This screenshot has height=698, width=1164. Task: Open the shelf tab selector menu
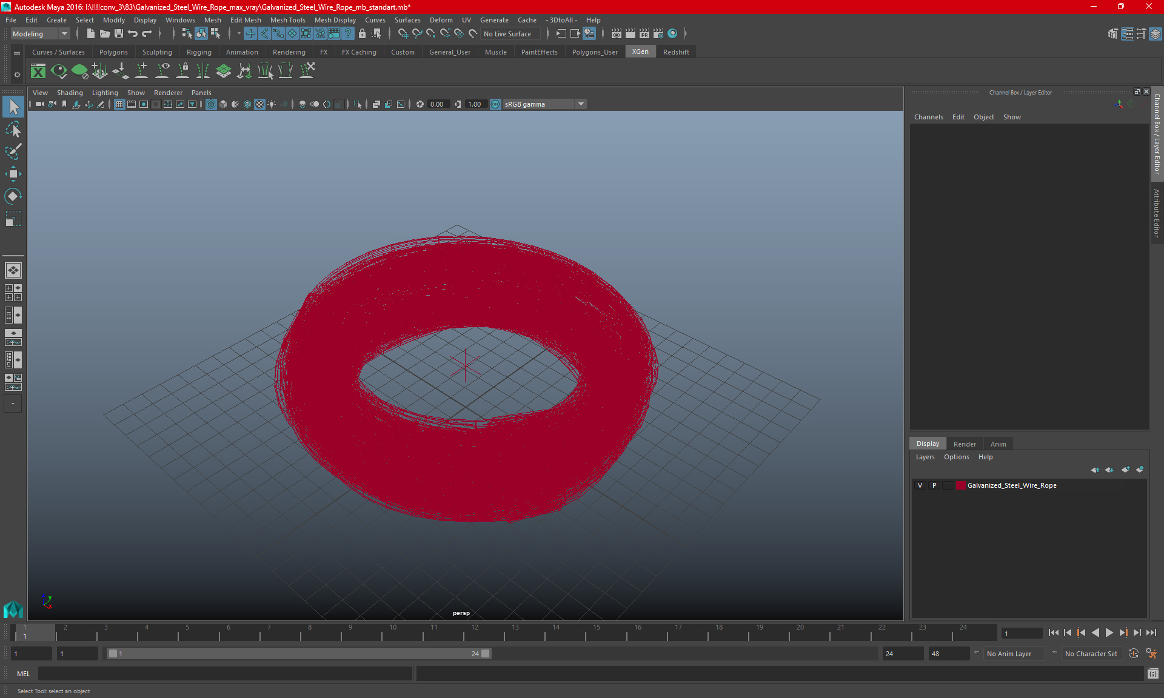(17, 53)
